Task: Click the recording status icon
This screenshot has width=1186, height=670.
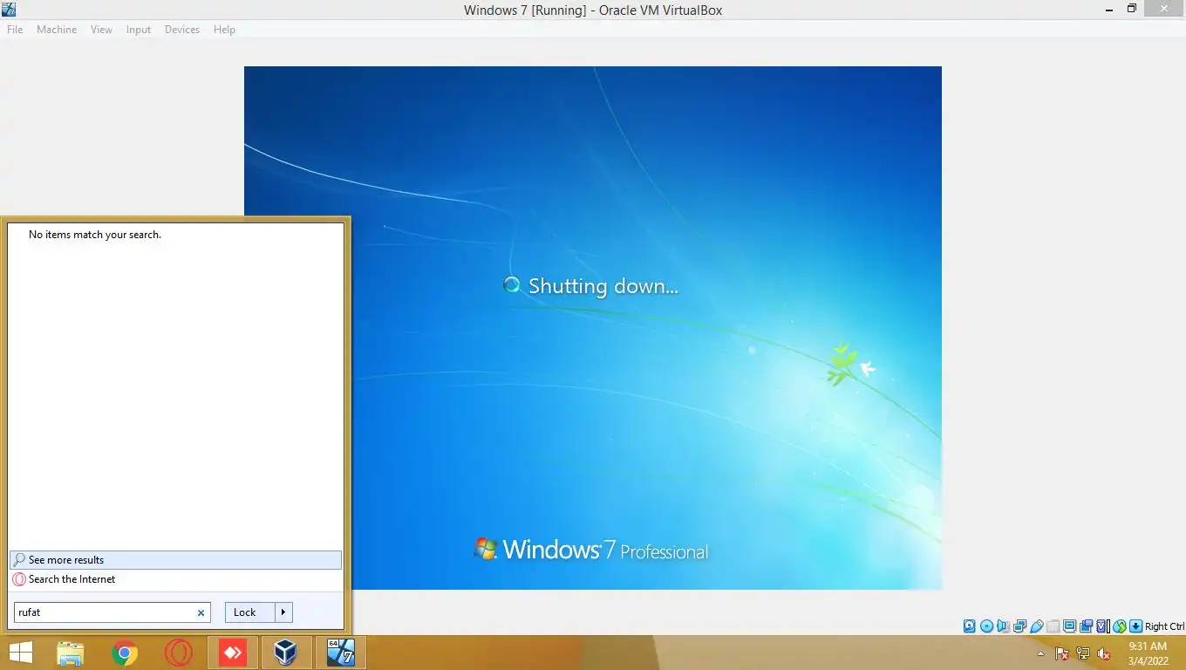Action: pos(1086,626)
